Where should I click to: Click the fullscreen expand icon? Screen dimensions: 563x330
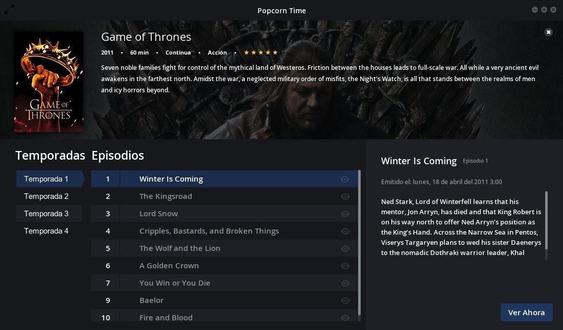pos(9,9)
